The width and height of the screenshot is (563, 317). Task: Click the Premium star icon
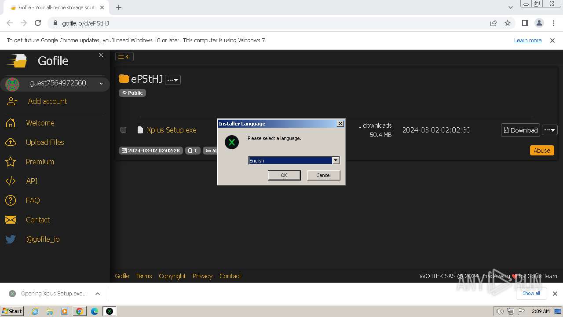(11, 162)
